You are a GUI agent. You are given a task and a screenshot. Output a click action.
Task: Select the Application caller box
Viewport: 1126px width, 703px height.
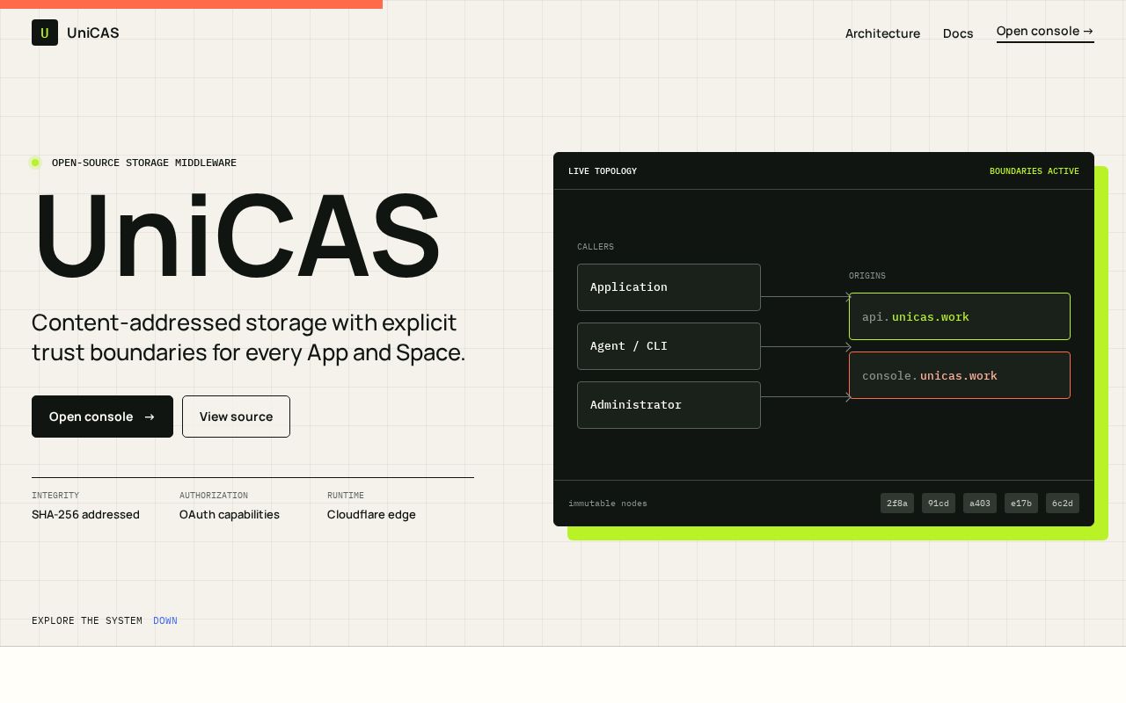click(x=669, y=287)
